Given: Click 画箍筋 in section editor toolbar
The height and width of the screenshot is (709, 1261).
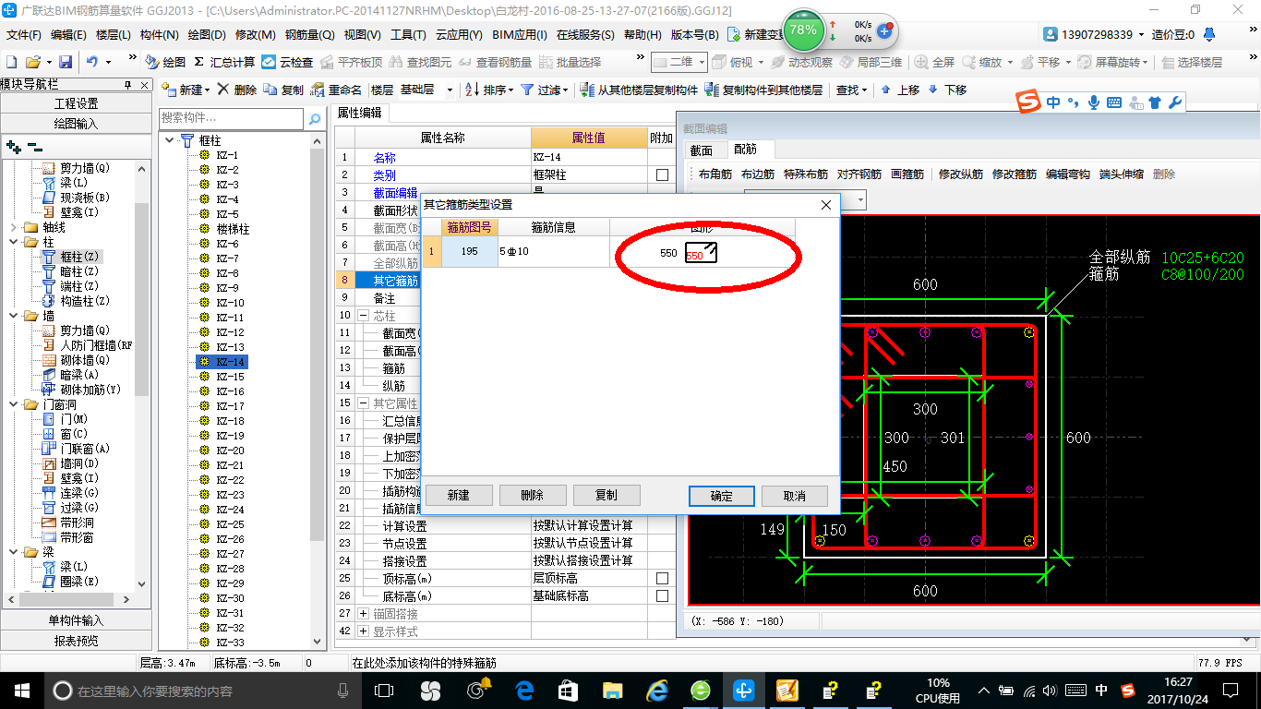Looking at the screenshot, I should click(x=907, y=174).
